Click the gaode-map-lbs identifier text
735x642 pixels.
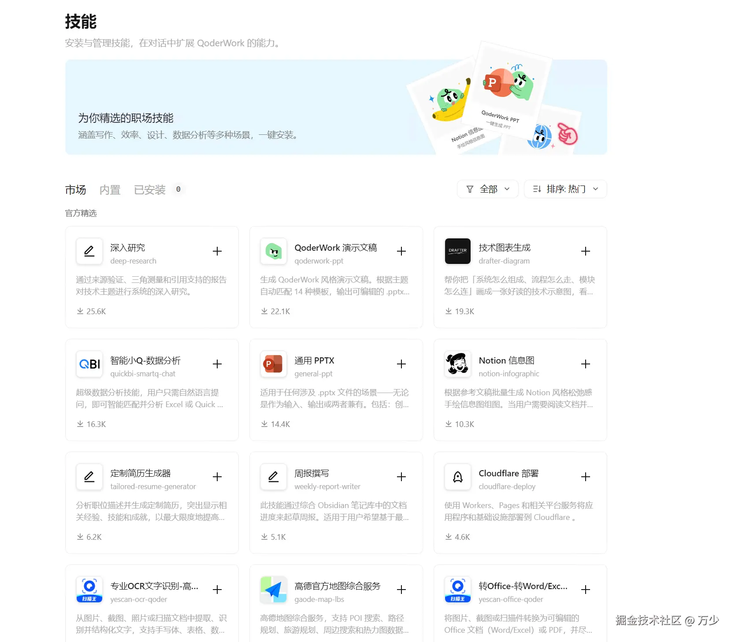319,599
